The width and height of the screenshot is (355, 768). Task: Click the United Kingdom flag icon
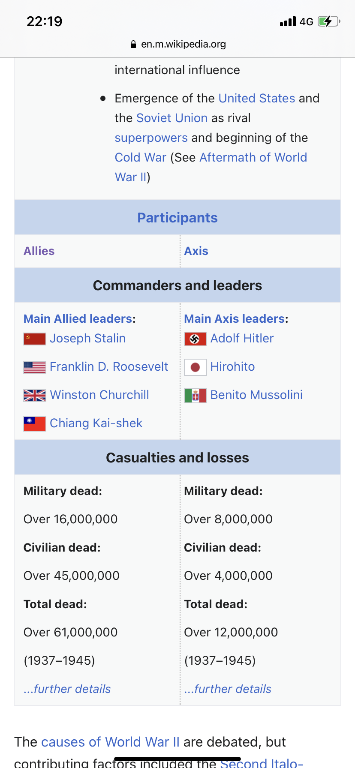point(35,396)
